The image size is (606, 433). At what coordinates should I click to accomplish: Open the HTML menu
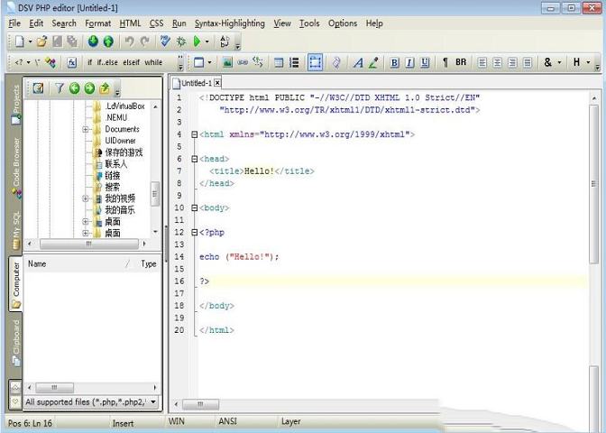point(130,23)
